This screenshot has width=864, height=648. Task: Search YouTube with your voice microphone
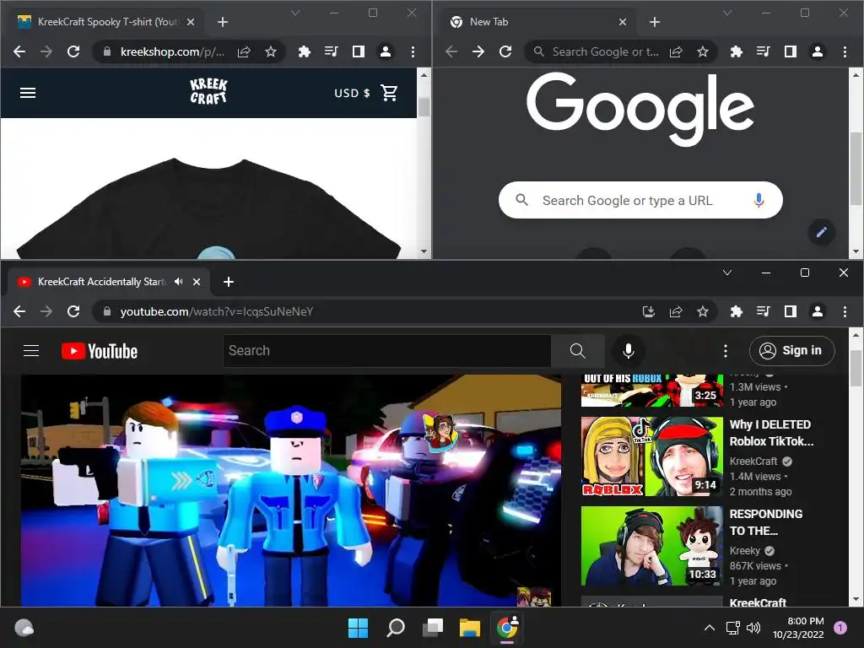(628, 350)
